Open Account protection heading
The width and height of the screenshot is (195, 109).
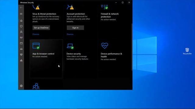(76, 14)
